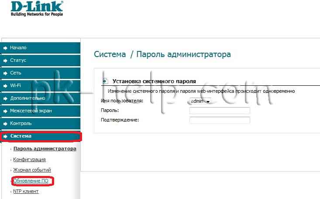320x199 pixels.
Task: Click the Изменение системного пароля description text
Action: pos(201,91)
